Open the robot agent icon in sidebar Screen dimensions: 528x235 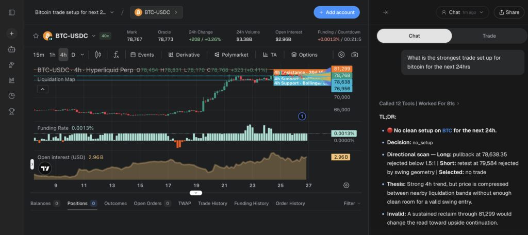[x=12, y=49]
